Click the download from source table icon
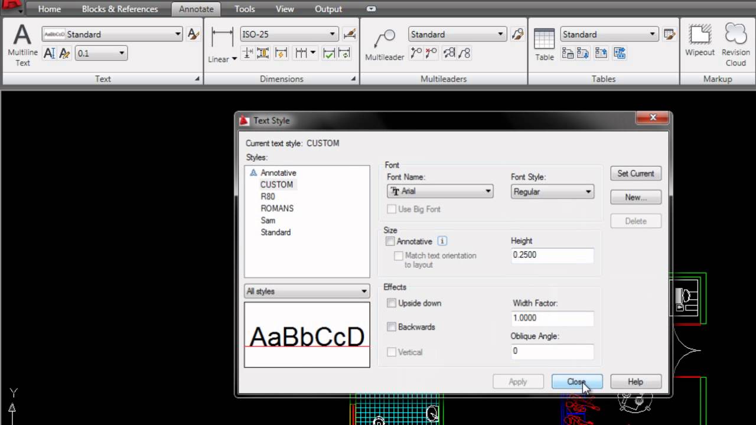The height and width of the screenshot is (425, 756). pos(583,53)
